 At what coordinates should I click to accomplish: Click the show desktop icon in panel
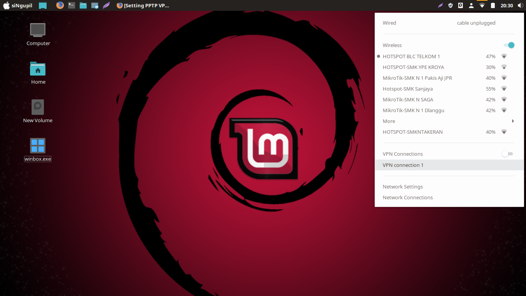[43, 5]
